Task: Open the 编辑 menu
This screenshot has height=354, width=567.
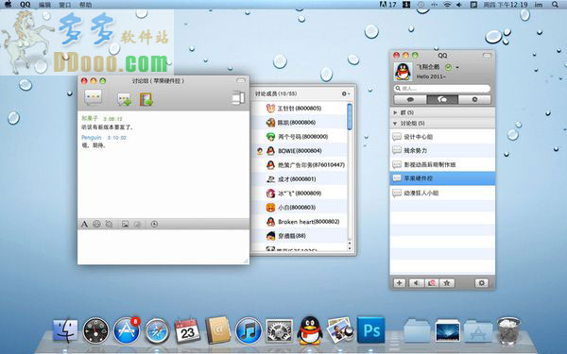Action: coord(44,5)
